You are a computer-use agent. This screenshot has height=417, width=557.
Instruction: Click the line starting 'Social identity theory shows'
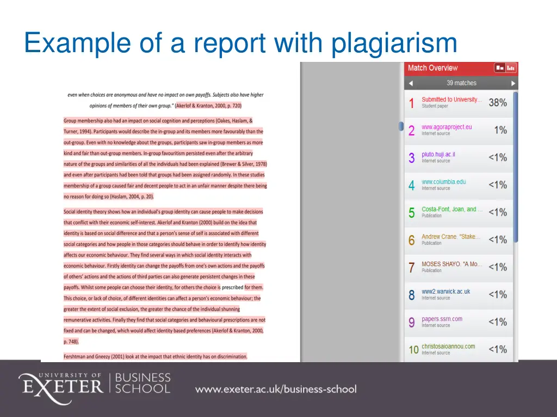coord(163,212)
